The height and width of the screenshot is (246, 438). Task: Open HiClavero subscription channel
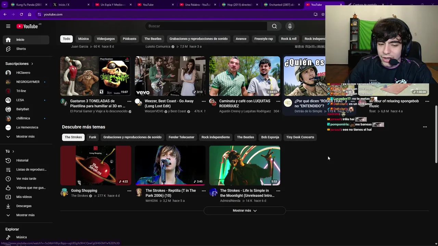26,73
